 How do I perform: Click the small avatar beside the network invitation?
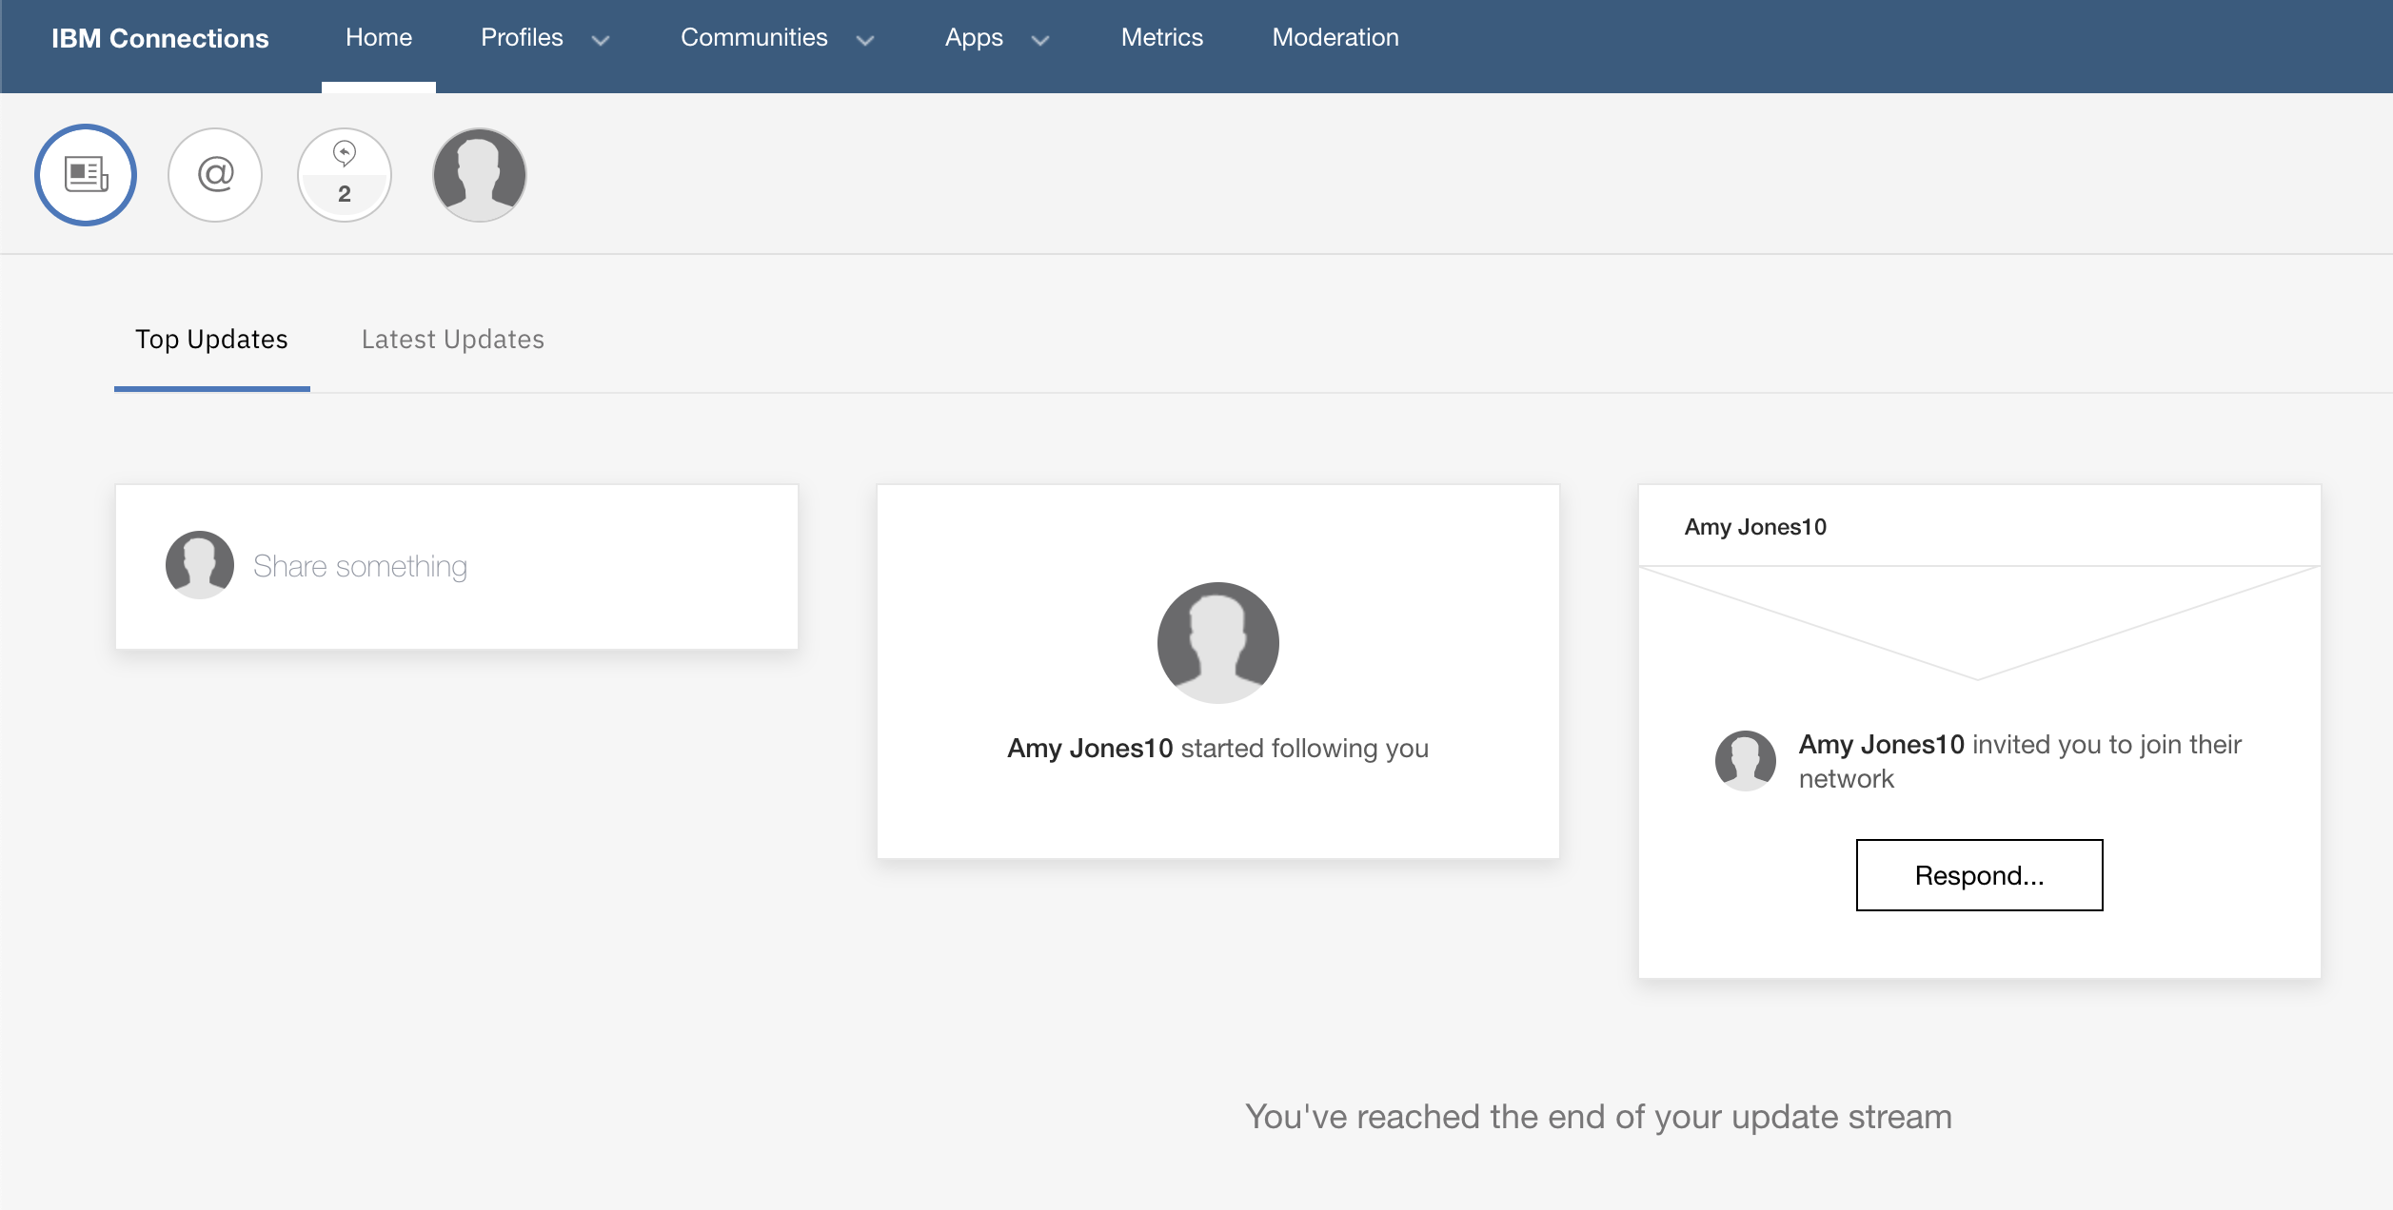coord(1746,760)
